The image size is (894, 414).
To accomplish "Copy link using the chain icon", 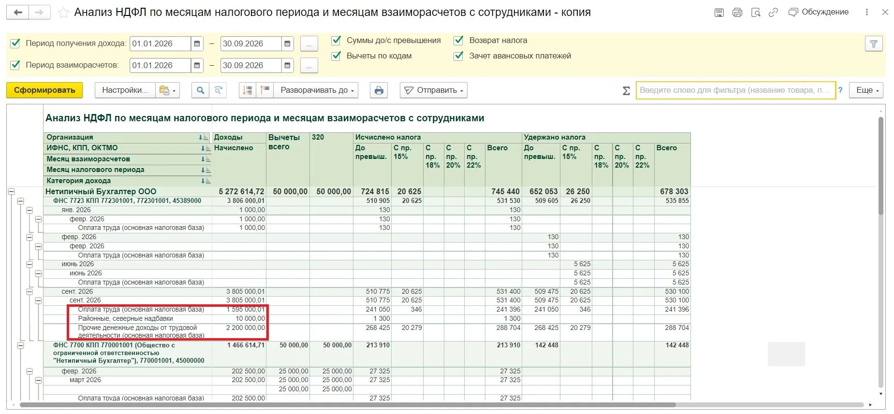I will (x=774, y=13).
